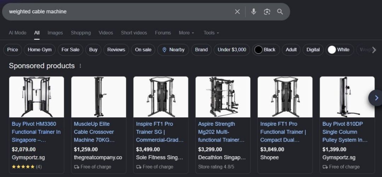The width and height of the screenshot is (382, 177).
Task: Click the location pin on the Nearby chip
Action: tap(164, 50)
